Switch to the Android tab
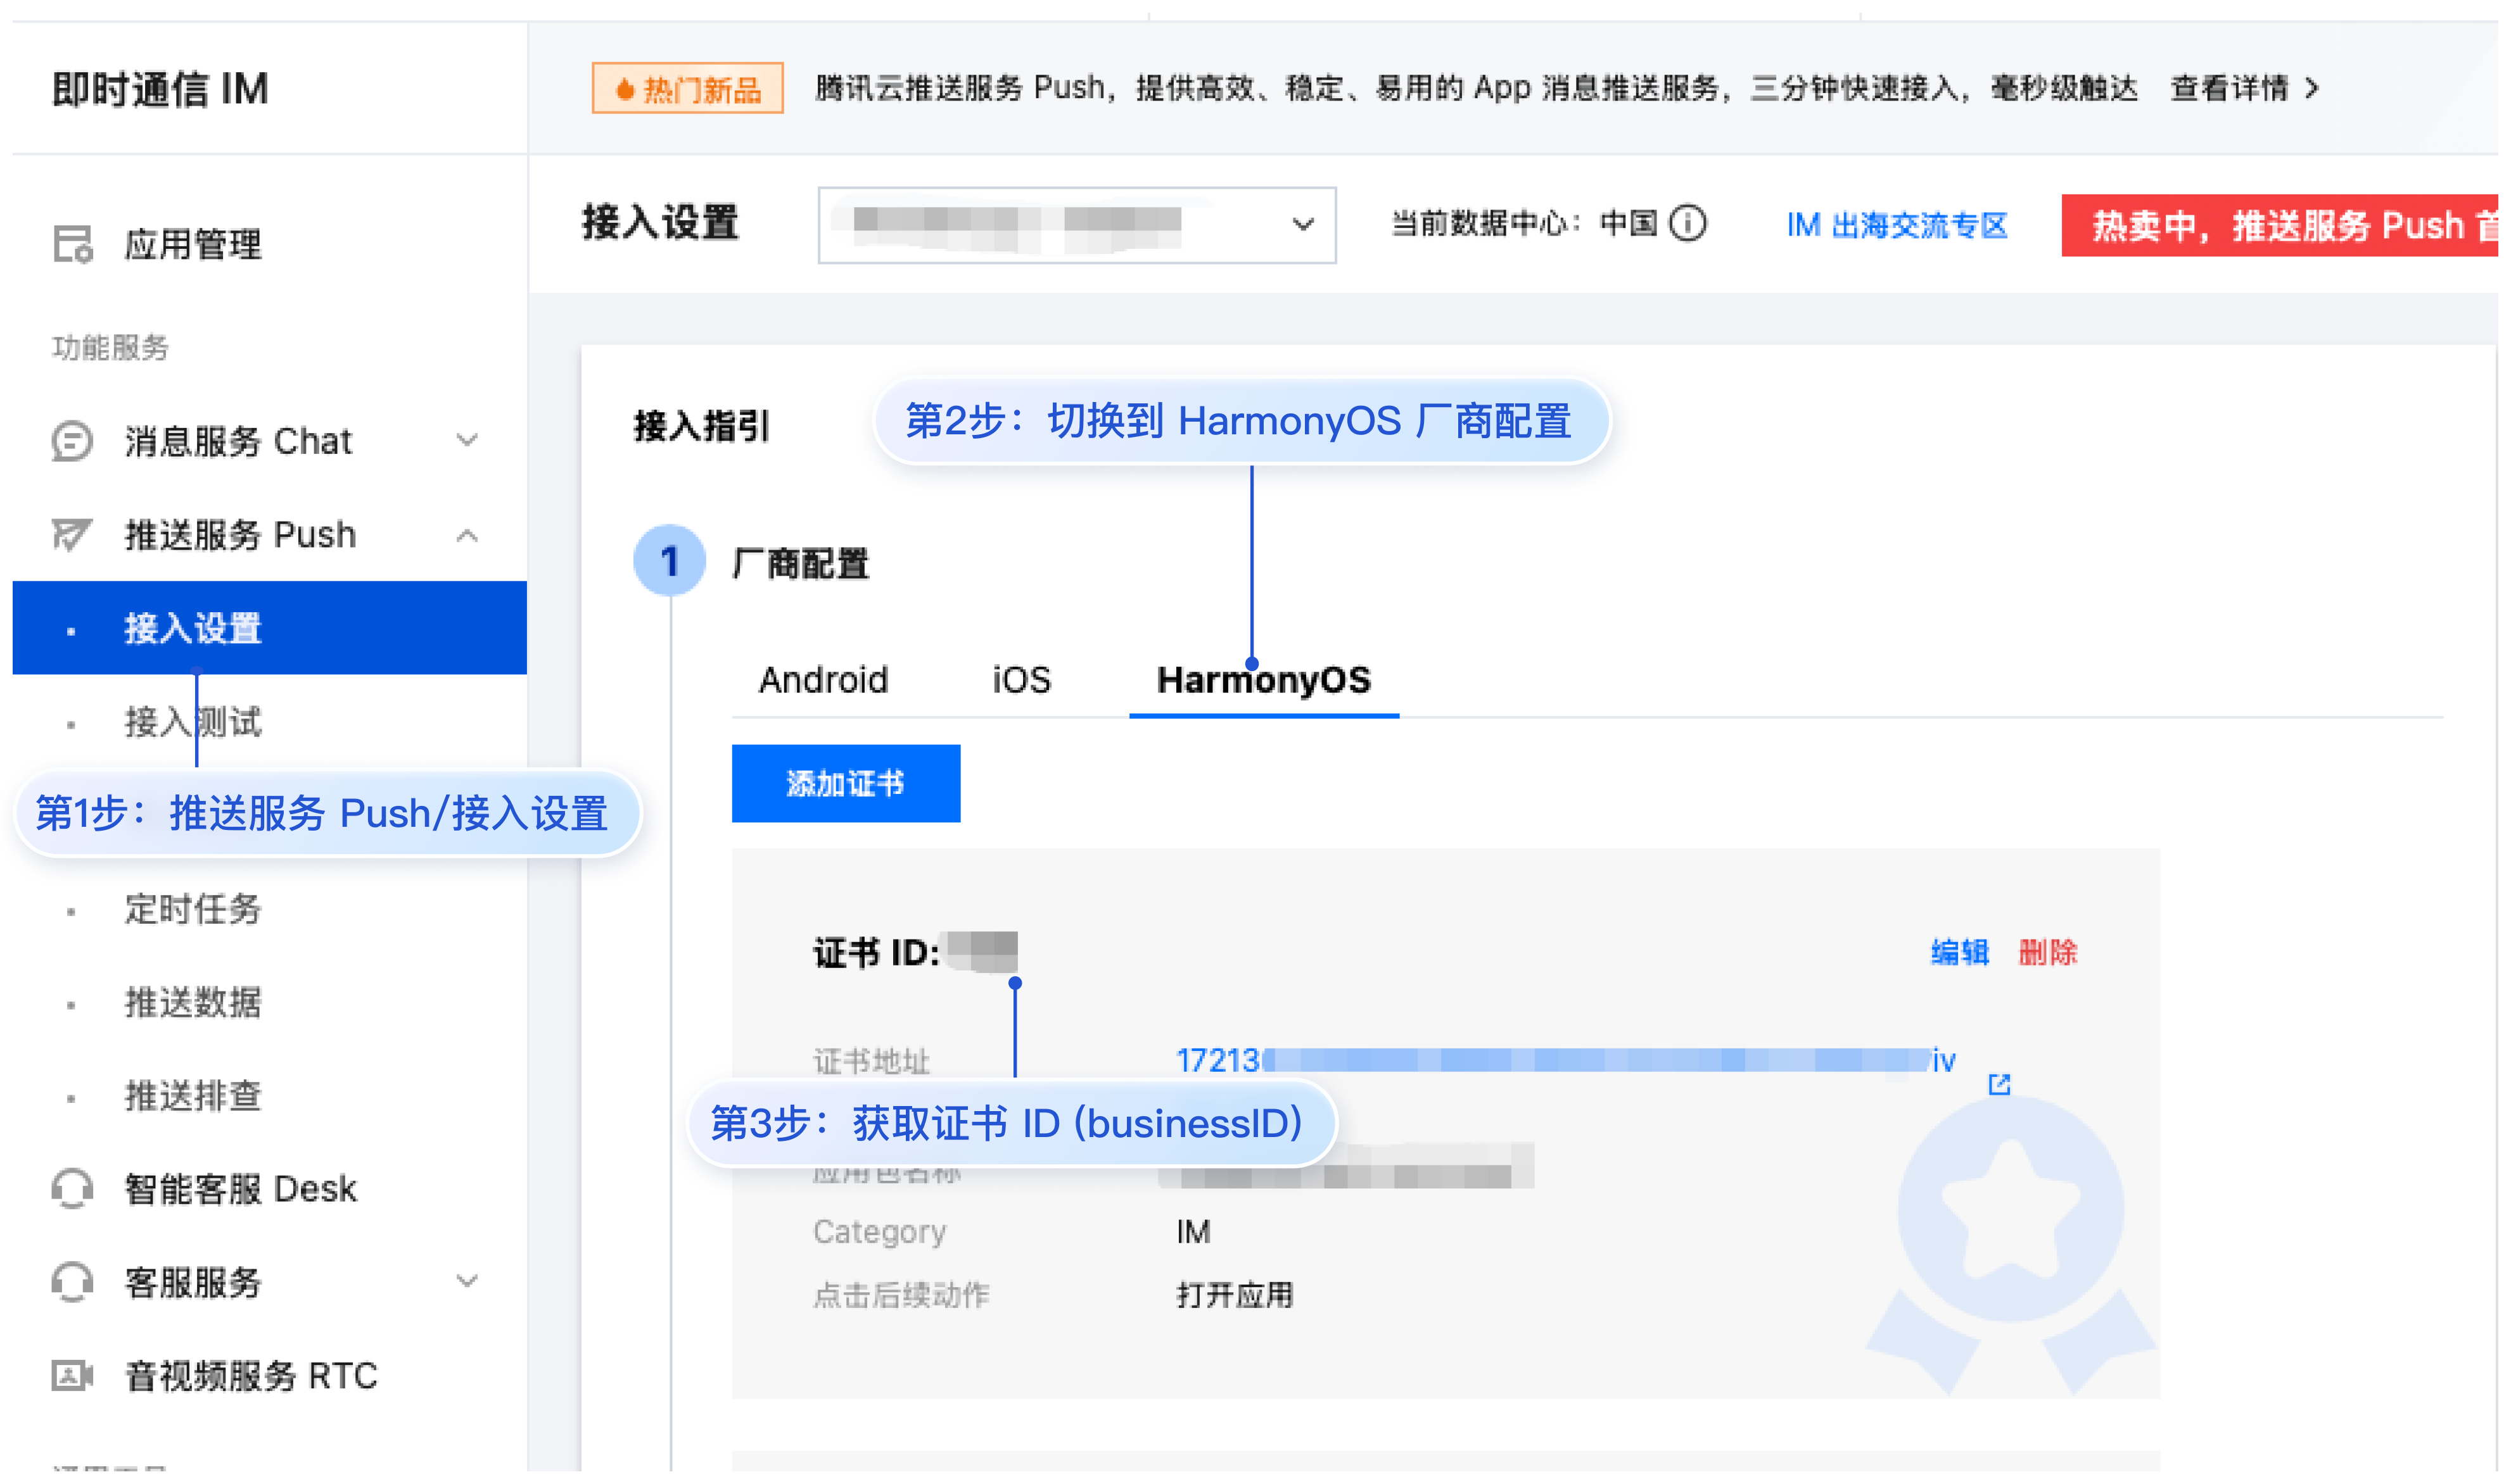 point(822,680)
